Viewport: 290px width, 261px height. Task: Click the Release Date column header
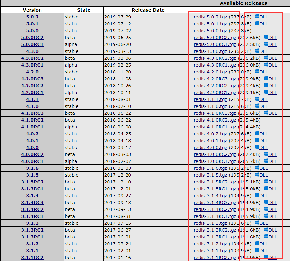coord(148,10)
